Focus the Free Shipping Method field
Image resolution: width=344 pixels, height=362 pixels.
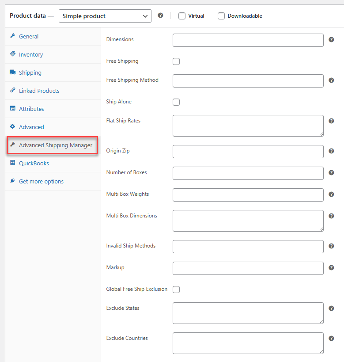[248, 81]
